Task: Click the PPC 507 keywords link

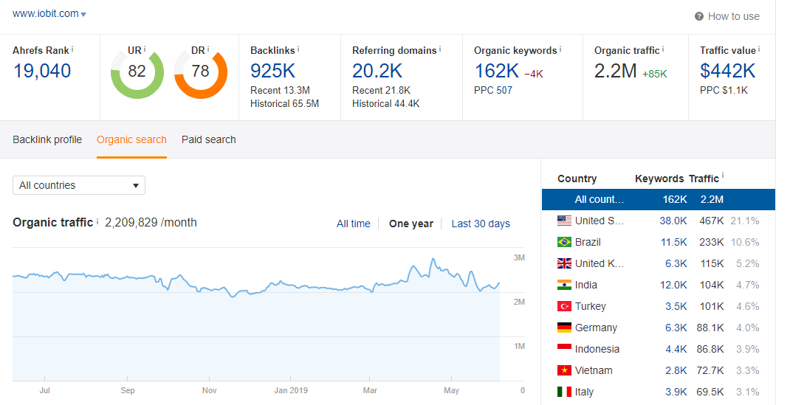Action: [x=504, y=91]
